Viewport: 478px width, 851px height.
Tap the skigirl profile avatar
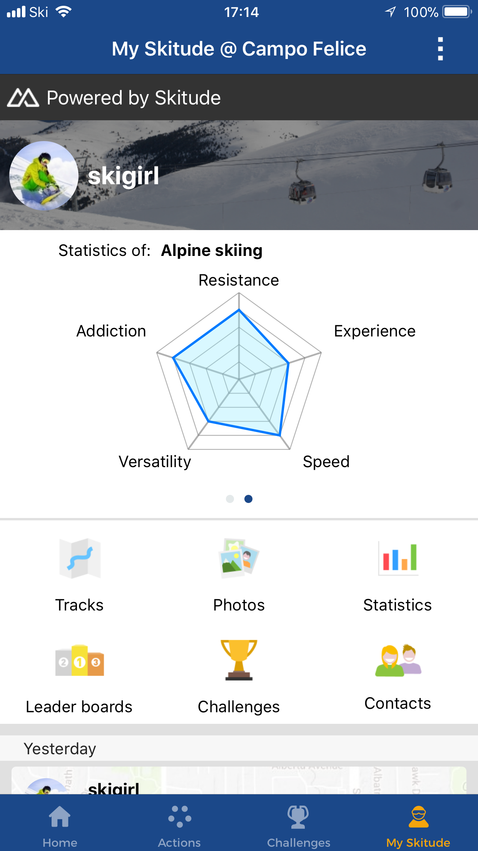(44, 176)
